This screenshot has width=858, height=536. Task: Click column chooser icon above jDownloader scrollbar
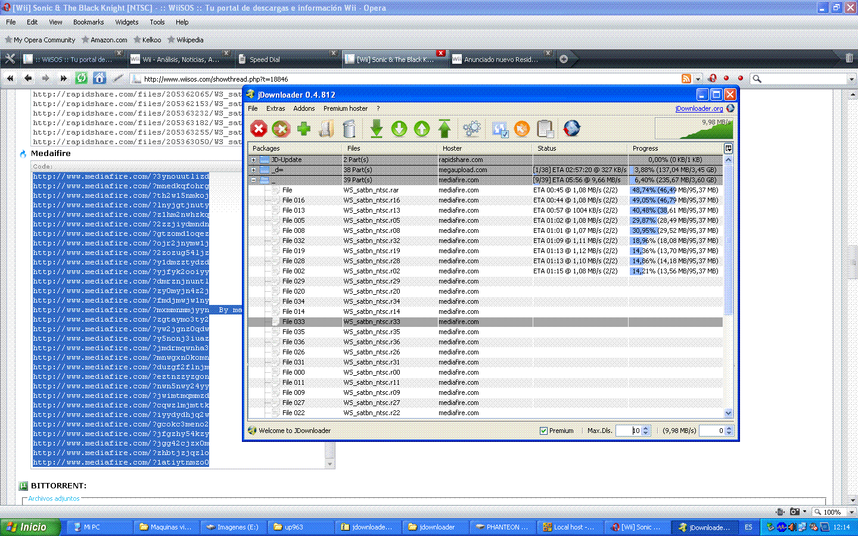tap(728, 148)
